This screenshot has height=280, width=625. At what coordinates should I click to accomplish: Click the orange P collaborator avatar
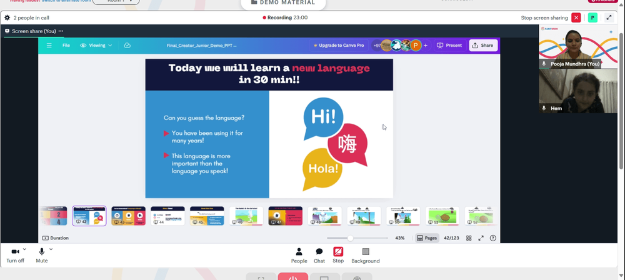[x=416, y=46]
